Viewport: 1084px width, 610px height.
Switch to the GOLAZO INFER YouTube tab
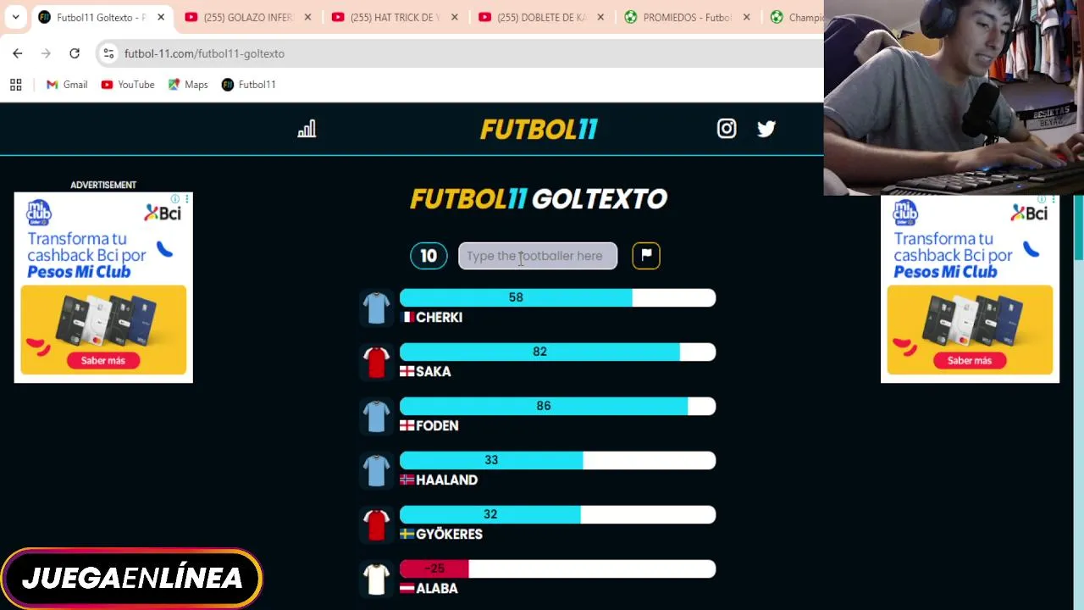tap(249, 17)
